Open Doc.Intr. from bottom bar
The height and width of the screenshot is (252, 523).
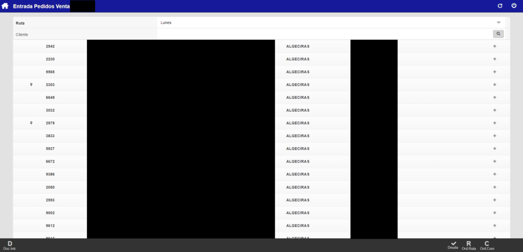click(x=10, y=245)
